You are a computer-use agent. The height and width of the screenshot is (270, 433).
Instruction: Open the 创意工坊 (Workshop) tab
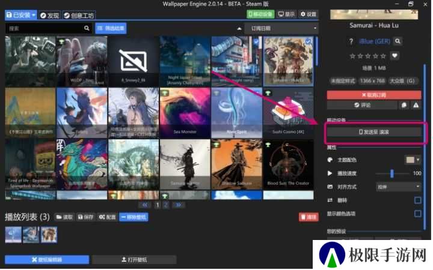click(79, 15)
